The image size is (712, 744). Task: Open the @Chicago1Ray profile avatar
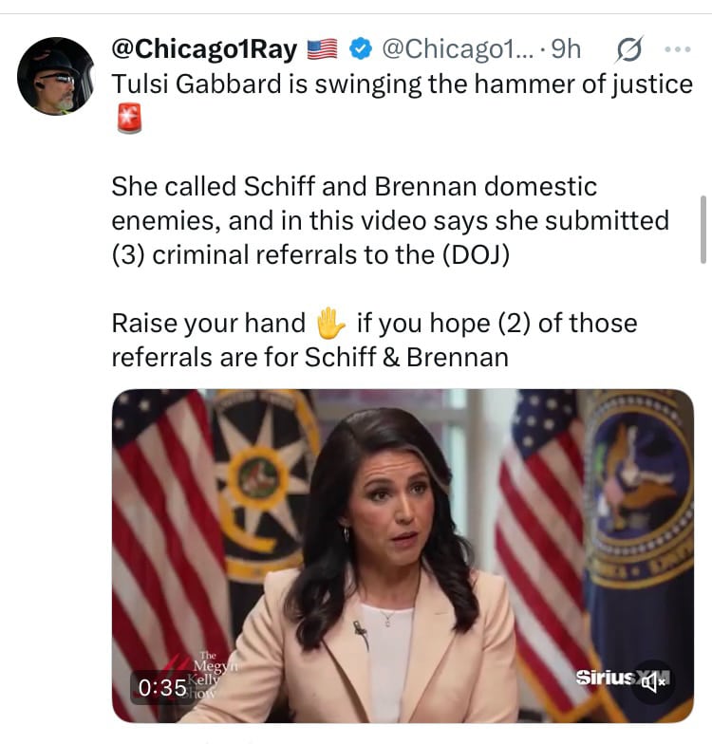pyautogui.click(x=56, y=77)
